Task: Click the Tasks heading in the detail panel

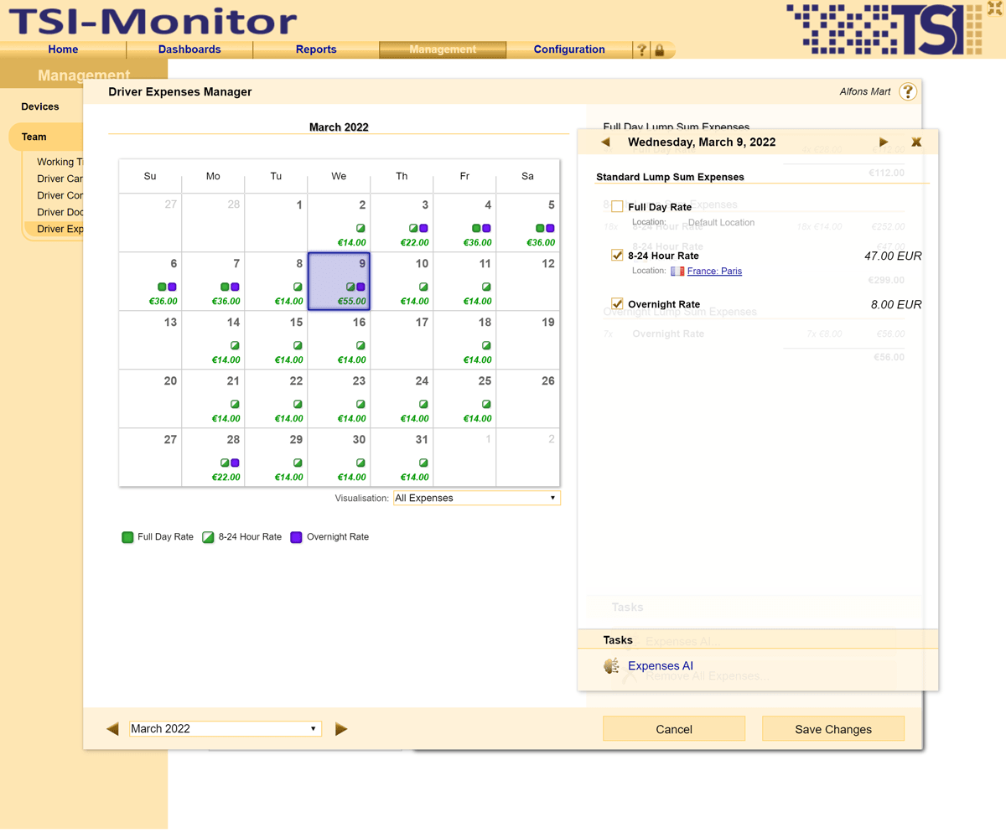Action: click(x=618, y=640)
